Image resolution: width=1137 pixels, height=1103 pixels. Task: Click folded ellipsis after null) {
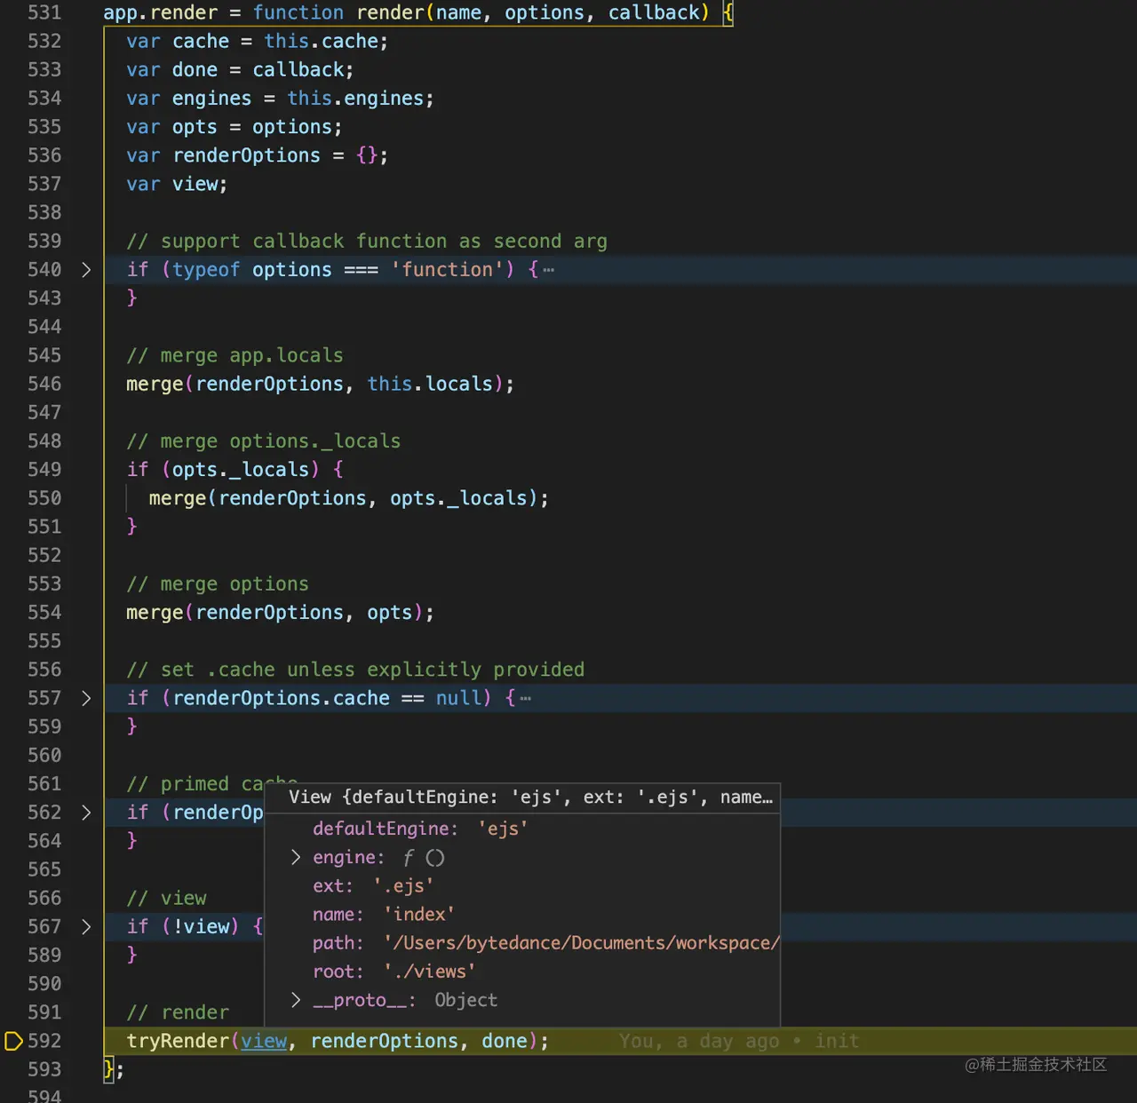[525, 698]
